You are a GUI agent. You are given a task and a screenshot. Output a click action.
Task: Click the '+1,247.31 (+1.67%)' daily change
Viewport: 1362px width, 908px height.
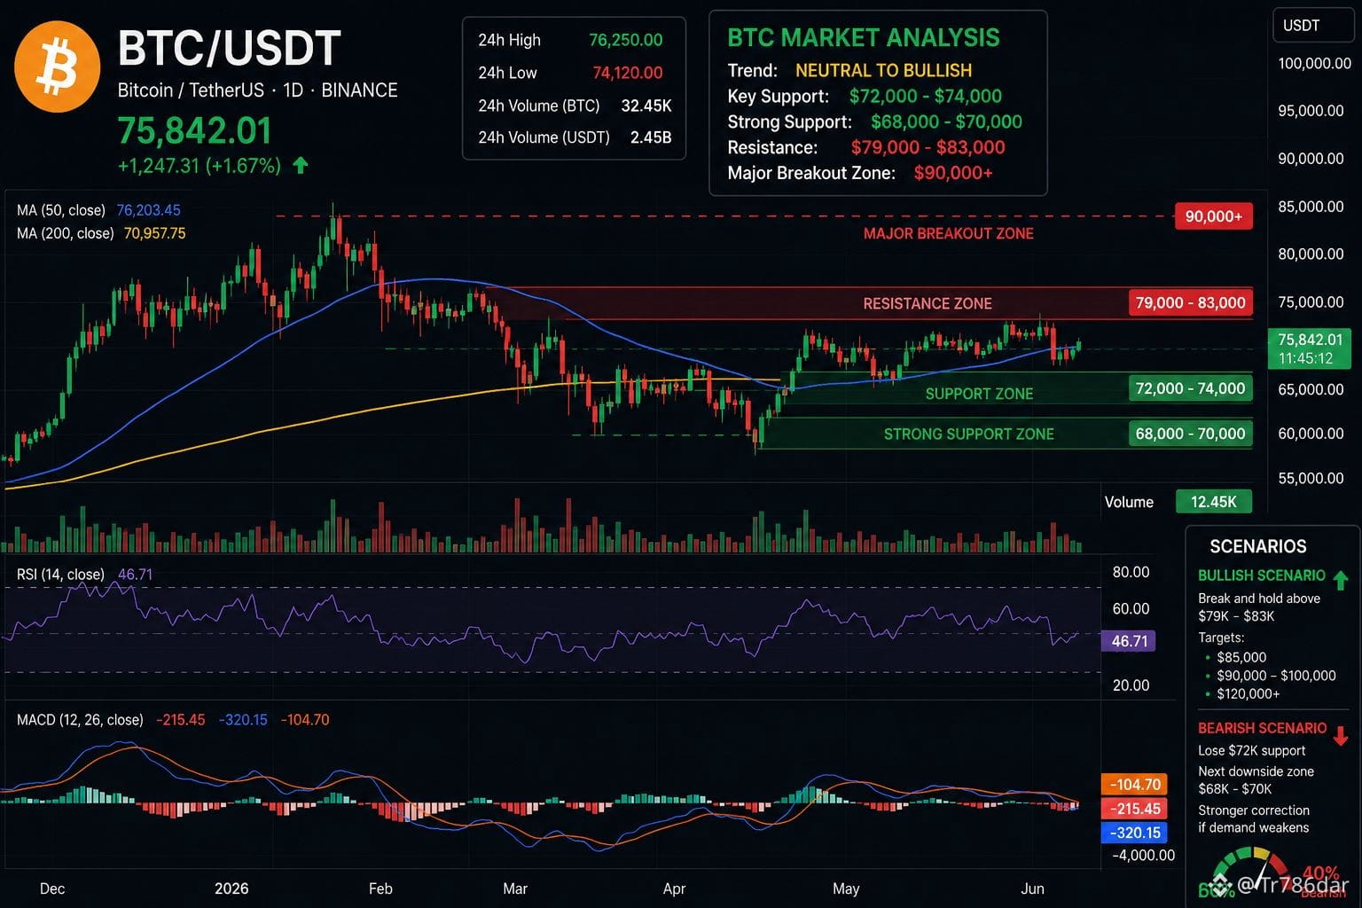pyautogui.click(x=200, y=166)
